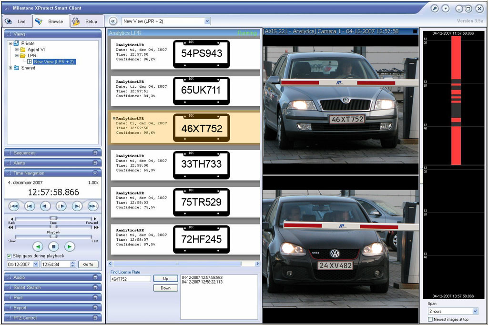Expand the Audio panel
Image resolution: width=488 pixels, height=325 pixels.
point(95,277)
